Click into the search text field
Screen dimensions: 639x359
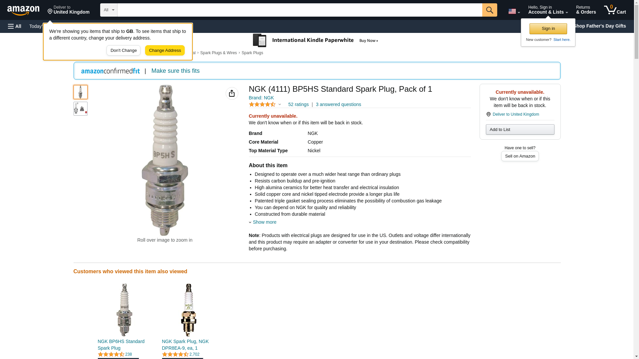pyautogui.click(x=300, y=10)
